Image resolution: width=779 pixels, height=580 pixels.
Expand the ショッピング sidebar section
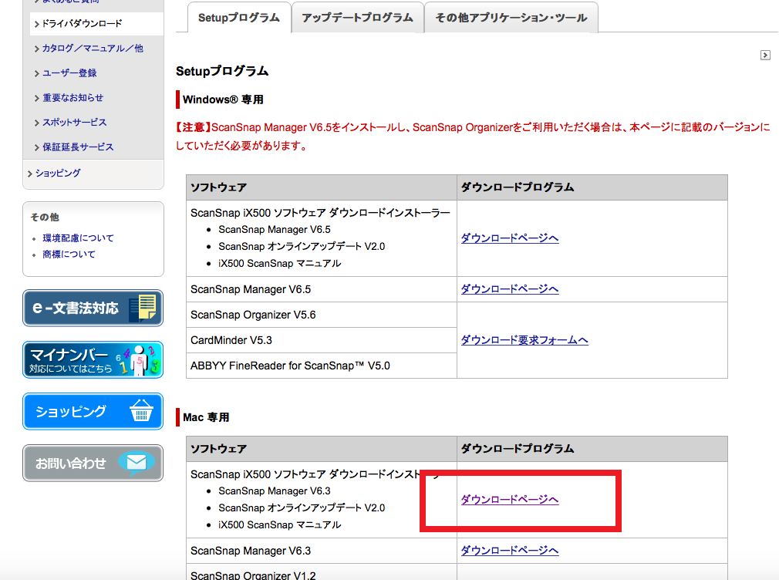[x=58, y=174]
